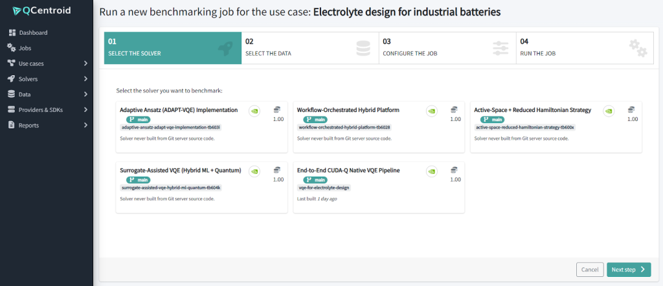Switch to the Select the Data step
Viewport: 663px width, 286px height.
[309, 48]
